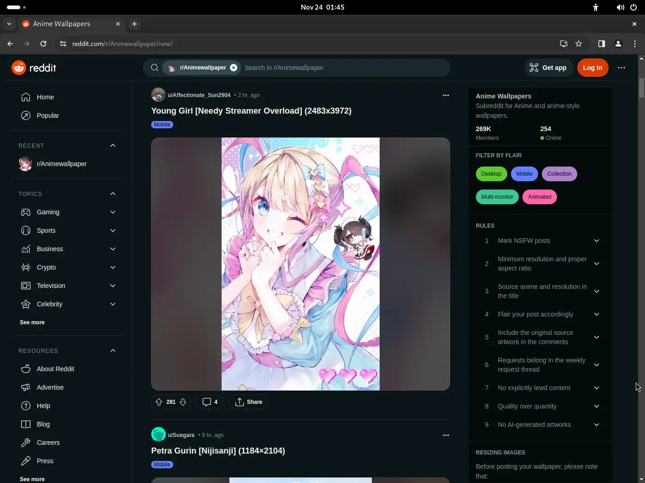Open comments on Young Girl post

click(210, 402)
